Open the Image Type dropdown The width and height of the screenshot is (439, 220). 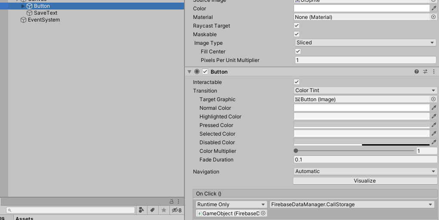[365, 43]
